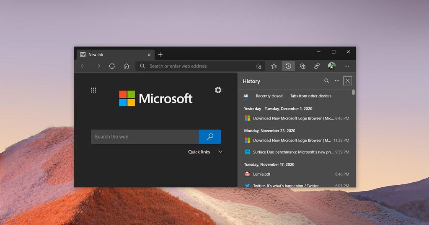Open History panel more options menu
429x225 pixels.
click(337, 81)
